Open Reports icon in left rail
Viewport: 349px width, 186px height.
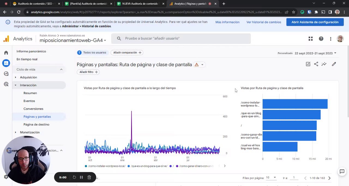(6, 63)
